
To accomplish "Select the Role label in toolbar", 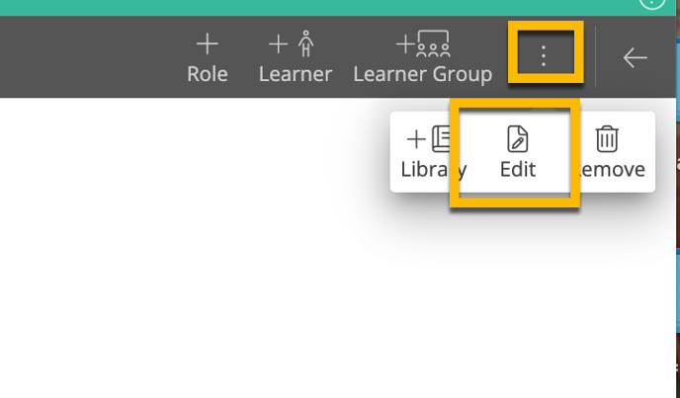I will tap(208, 74).
